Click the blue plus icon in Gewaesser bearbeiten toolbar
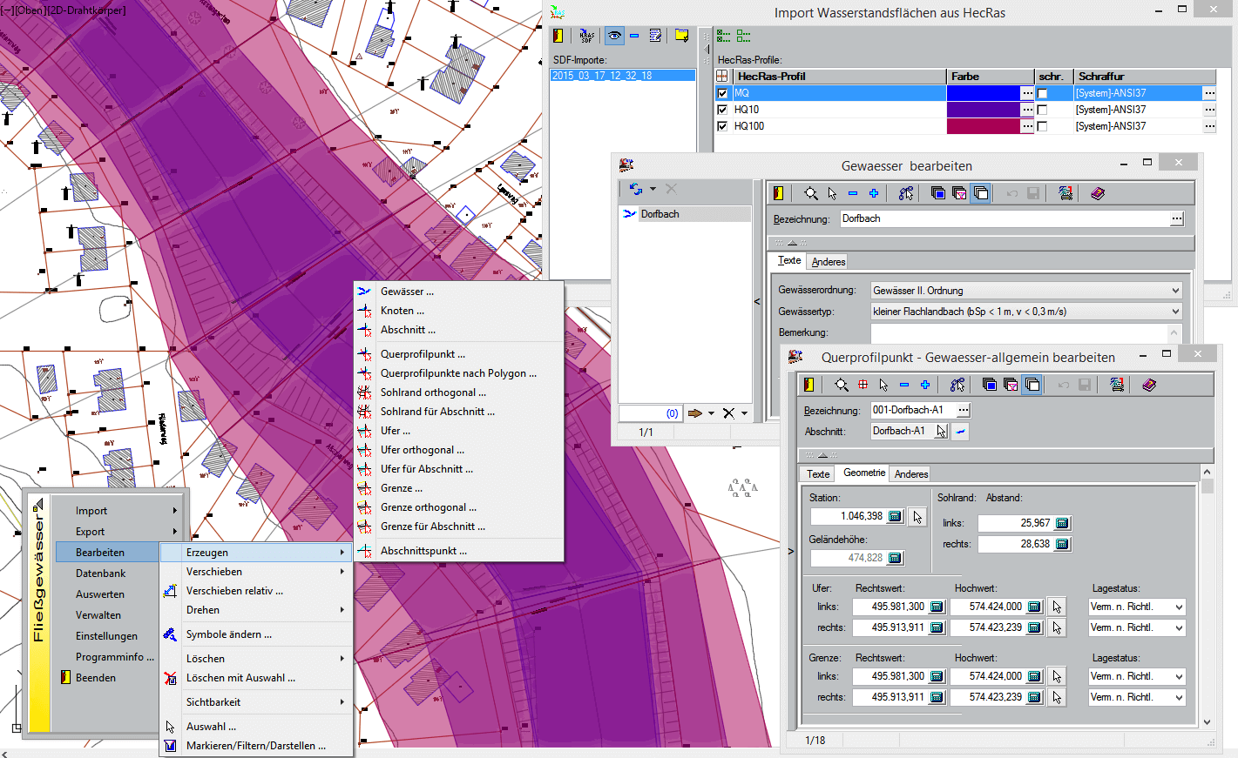The image size is (1238, 758). (873, 193)
